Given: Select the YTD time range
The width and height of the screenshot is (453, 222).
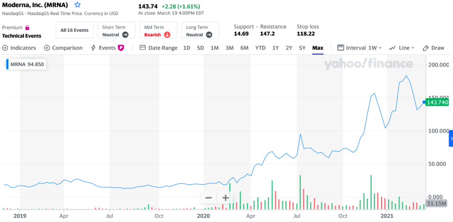Looking at the screenshot, I should 261,48.
